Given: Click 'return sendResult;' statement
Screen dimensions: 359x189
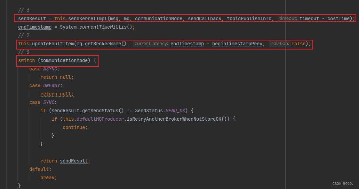Looking at the screenshot, I should (x=65, y=161).
